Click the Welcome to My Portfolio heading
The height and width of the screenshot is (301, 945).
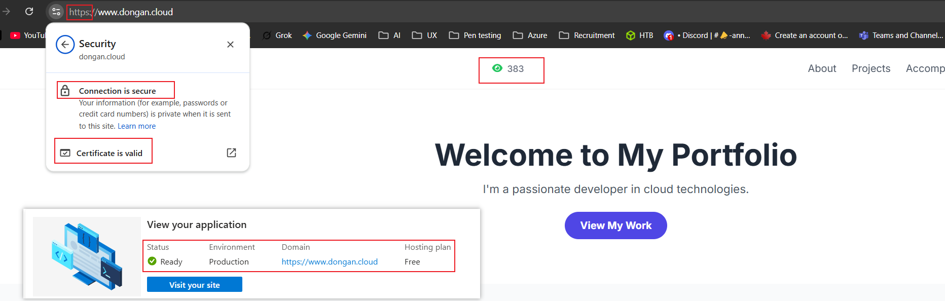tap(616, 155)
